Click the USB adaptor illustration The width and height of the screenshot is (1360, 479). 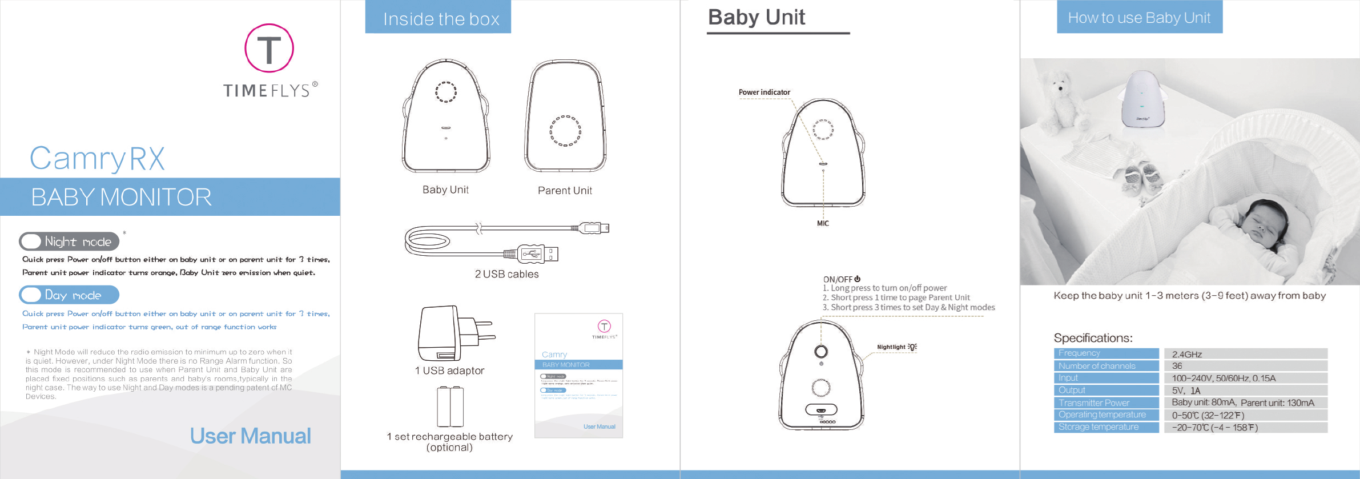pyautogui.click(x=456, y=333)
